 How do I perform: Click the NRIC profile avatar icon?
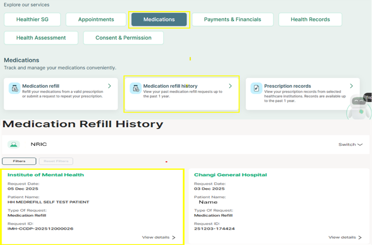click(14, 145)
